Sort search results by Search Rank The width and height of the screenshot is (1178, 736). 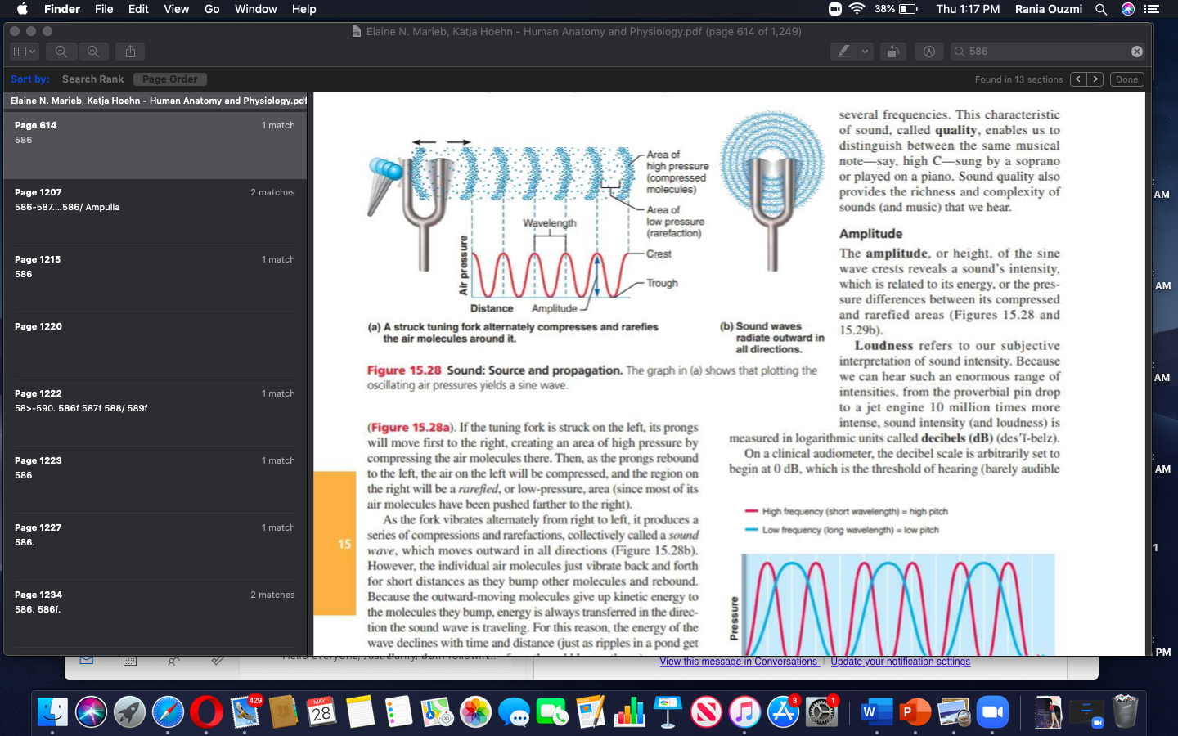tap(92, 79)
